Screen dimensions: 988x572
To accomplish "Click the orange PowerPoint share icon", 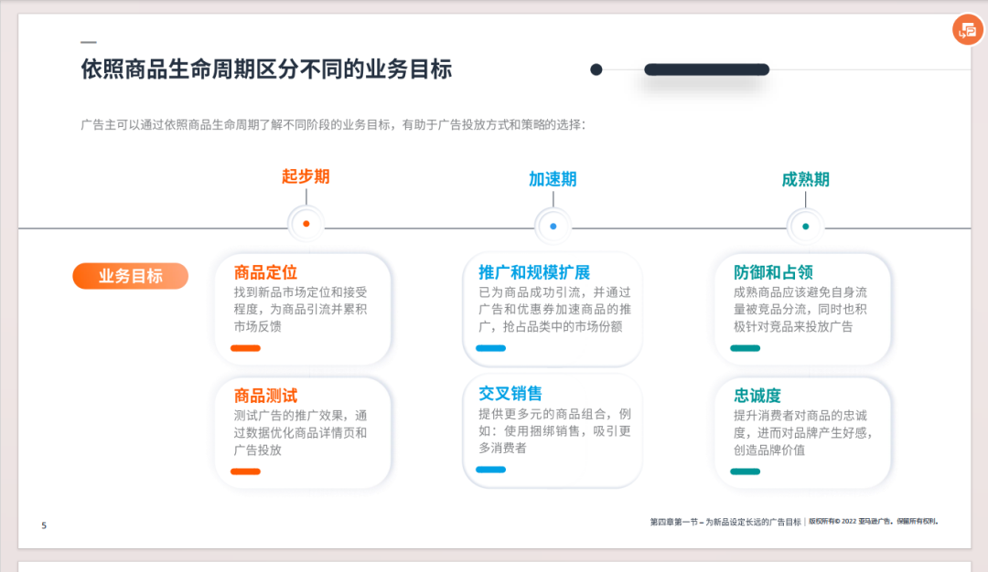I will pos(969,30).
